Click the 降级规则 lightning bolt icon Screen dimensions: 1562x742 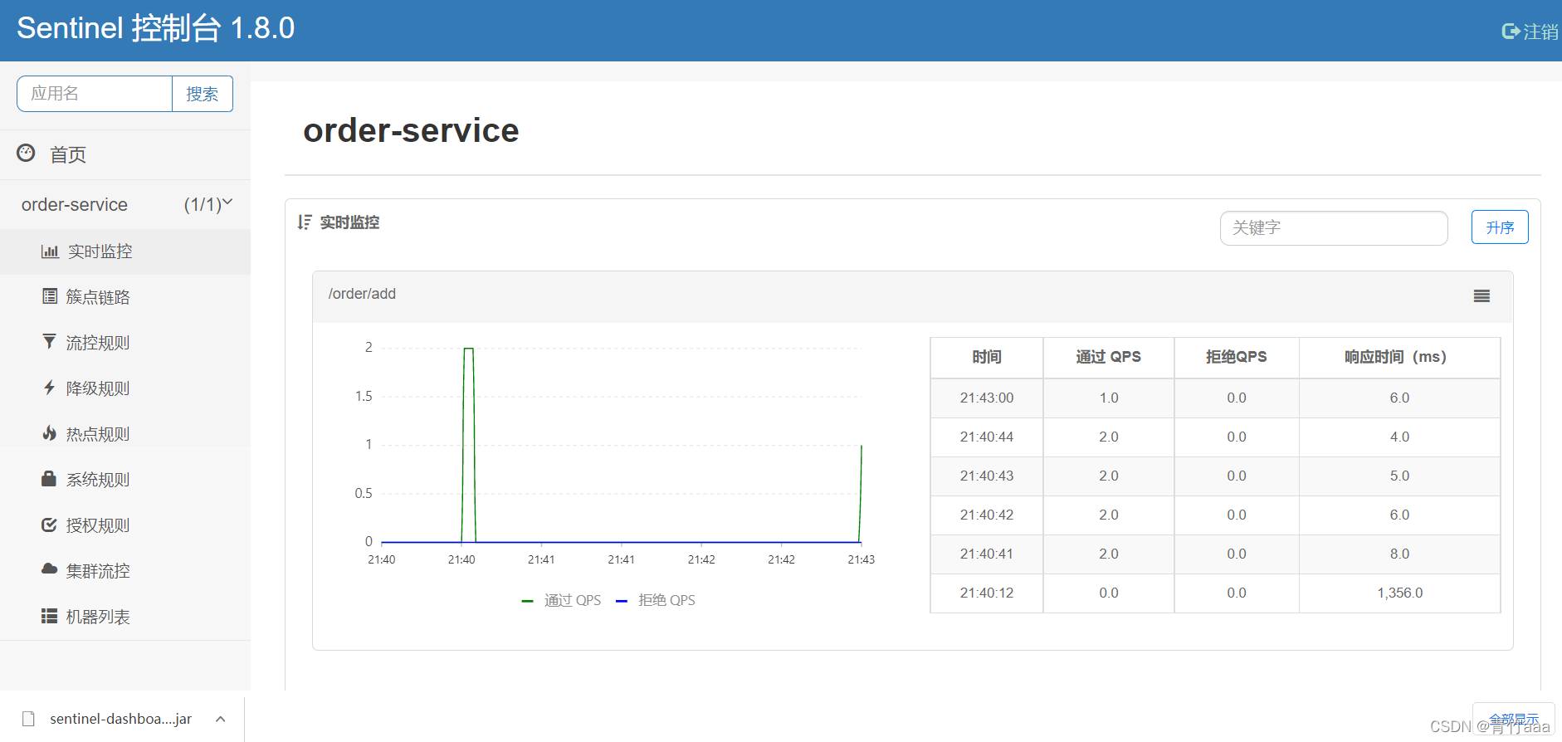click(50, 388)
